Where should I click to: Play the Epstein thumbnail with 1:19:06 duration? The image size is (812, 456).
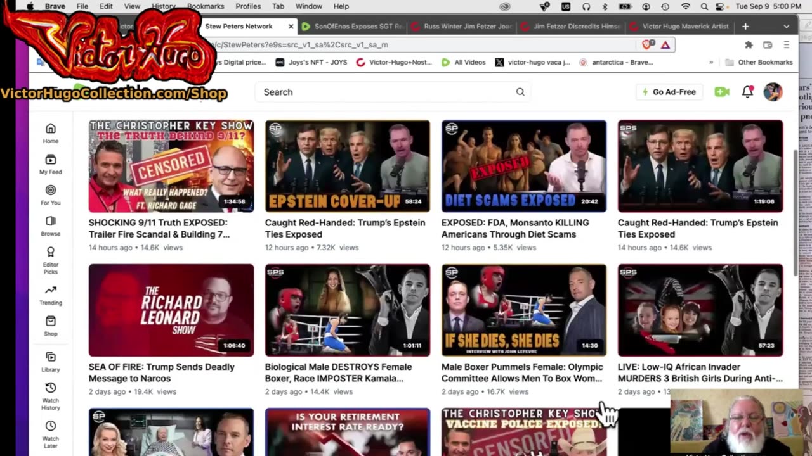click(700, 166)
